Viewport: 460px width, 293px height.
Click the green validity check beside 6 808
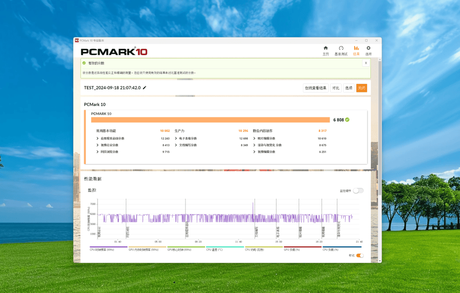click(347, 120)
